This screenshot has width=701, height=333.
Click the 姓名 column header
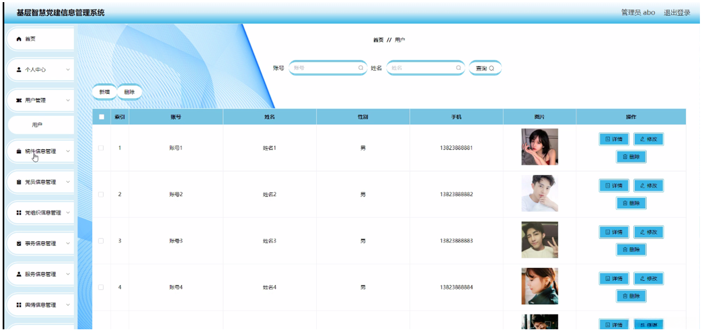(x=269, y=117)
